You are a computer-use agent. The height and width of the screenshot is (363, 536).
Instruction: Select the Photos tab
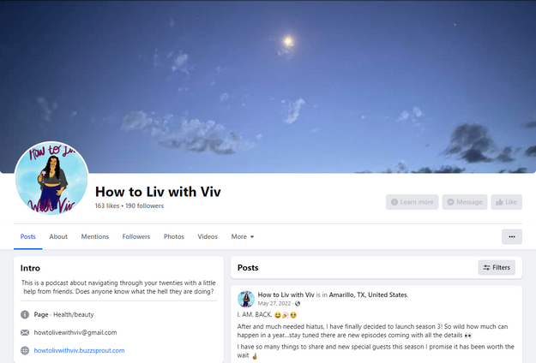(x=173, y=237)
